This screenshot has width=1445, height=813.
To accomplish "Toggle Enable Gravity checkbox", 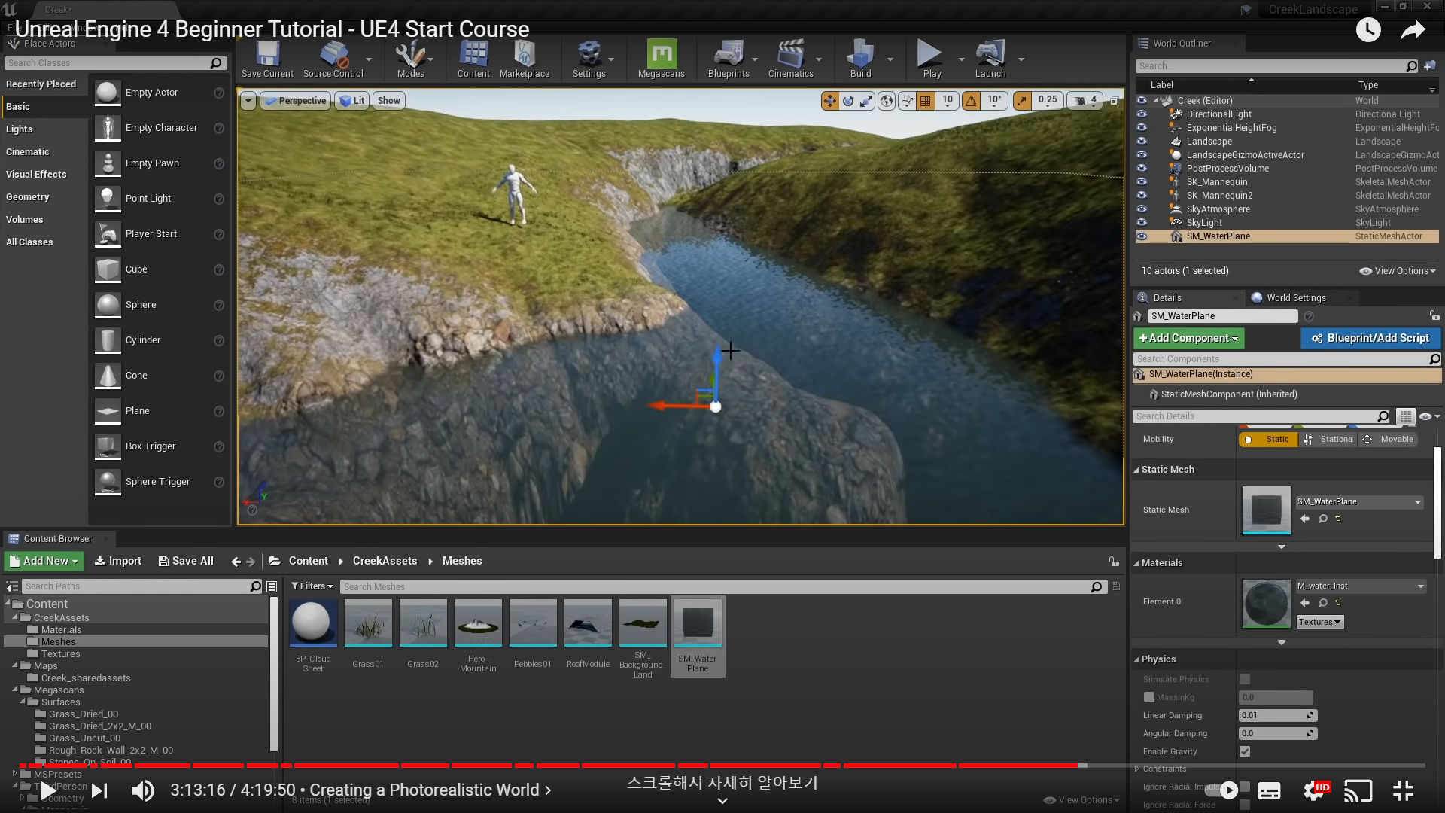I will point(1245,751).
